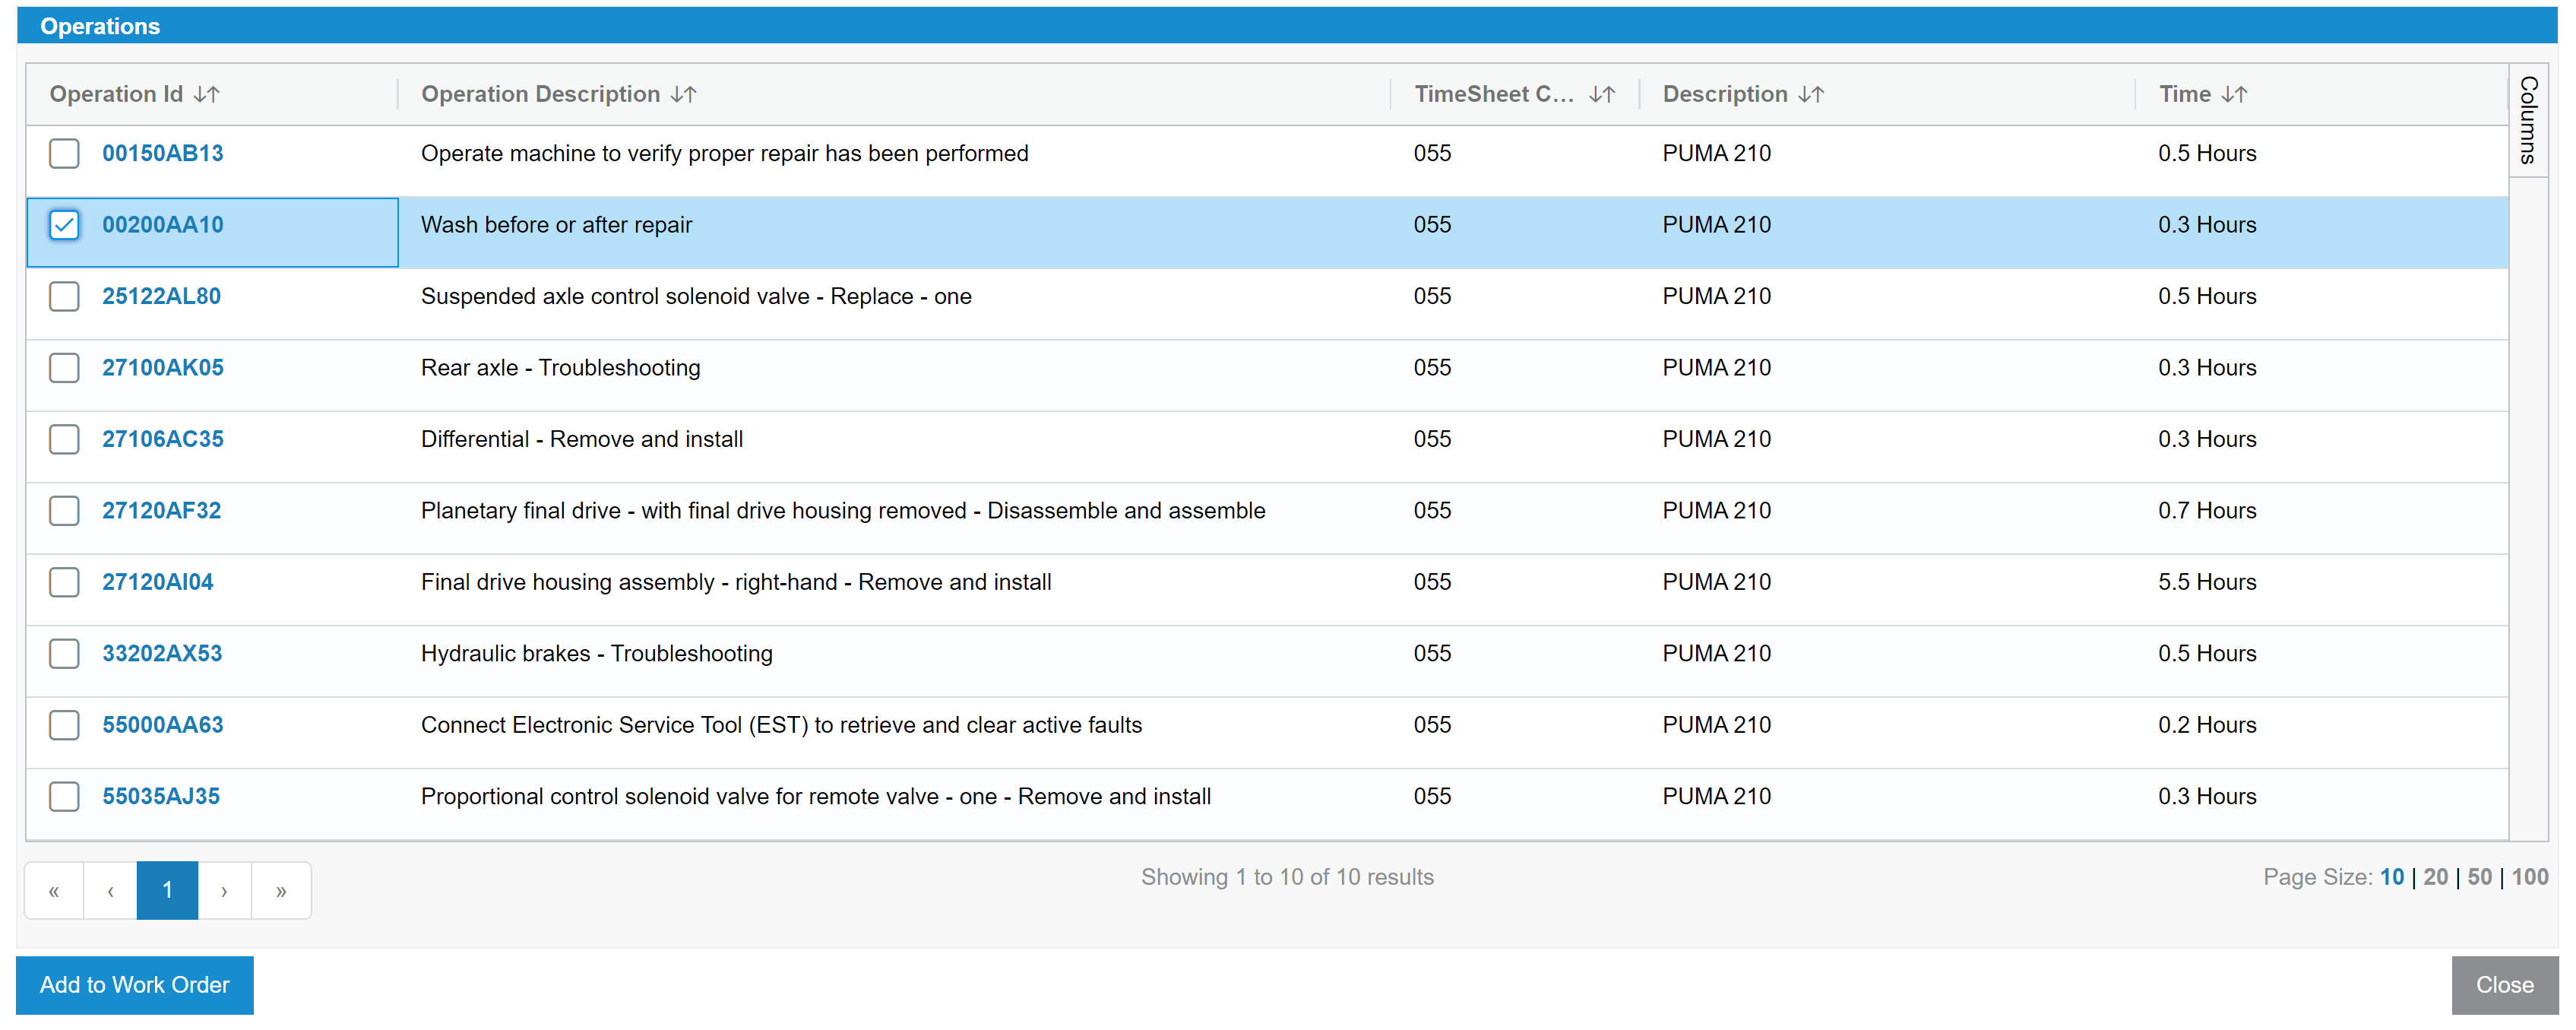This screenshot has width=2576, height=1030.
Task: Go to first page double-arrow icon
Action: (x=54, y=890)
